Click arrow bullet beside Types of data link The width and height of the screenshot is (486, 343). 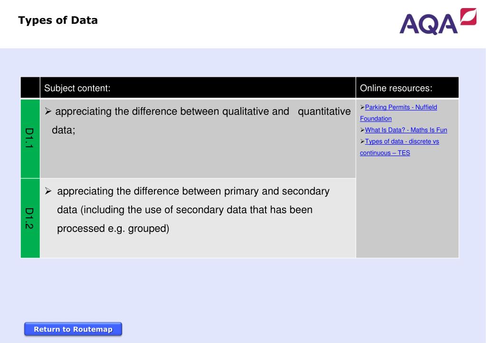[362, 141]
